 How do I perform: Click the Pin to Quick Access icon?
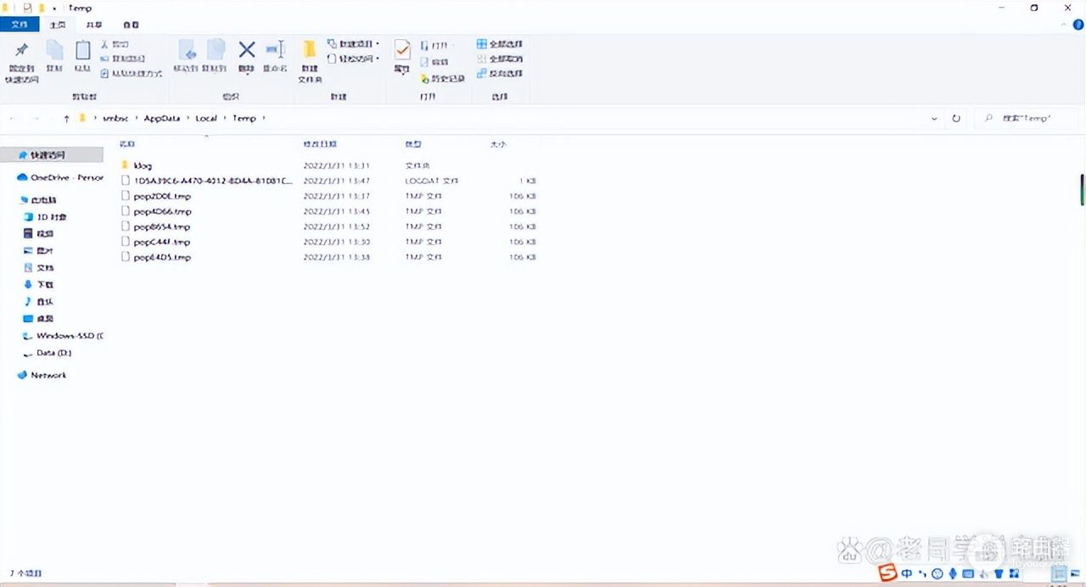click(x=22, y=51)
